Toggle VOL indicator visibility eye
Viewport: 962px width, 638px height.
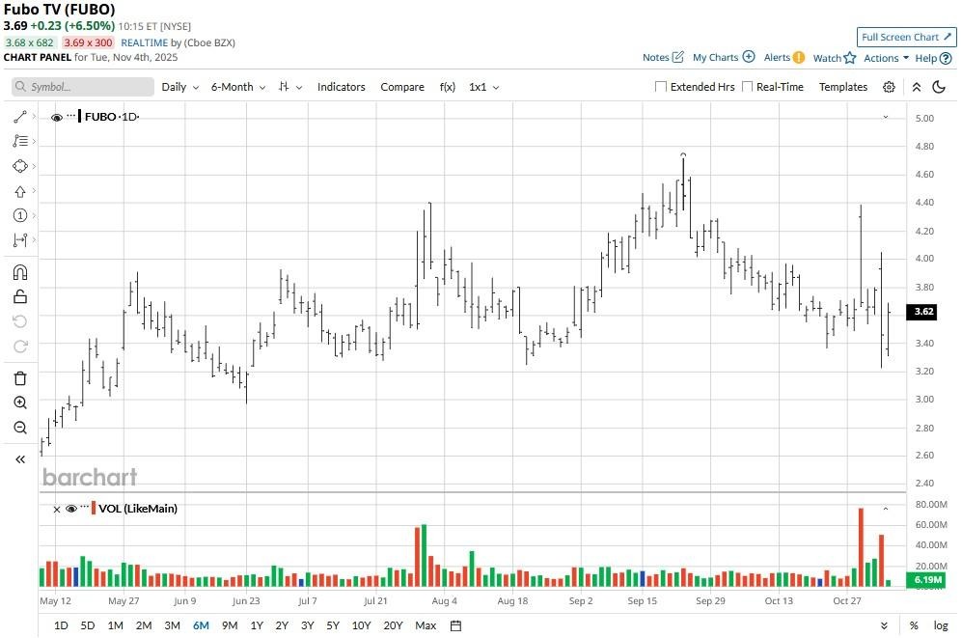pyautogui.click(x=71, y=509)
